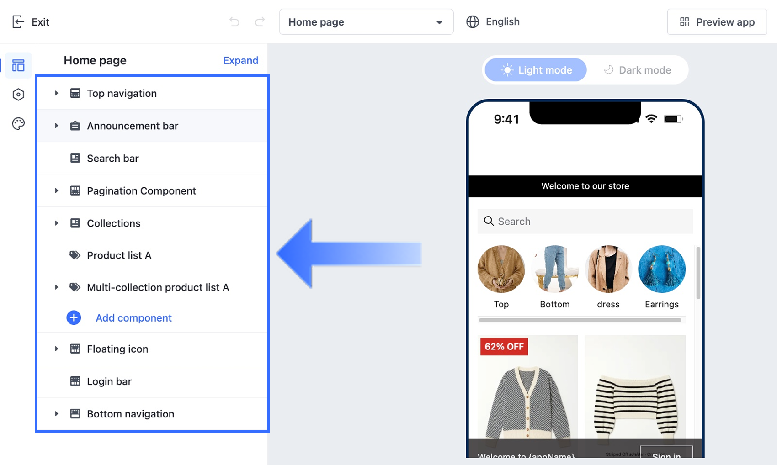This screenshot has width=777, height=465.
Task: Click the Login bar component icon
Action: (75, 381)
